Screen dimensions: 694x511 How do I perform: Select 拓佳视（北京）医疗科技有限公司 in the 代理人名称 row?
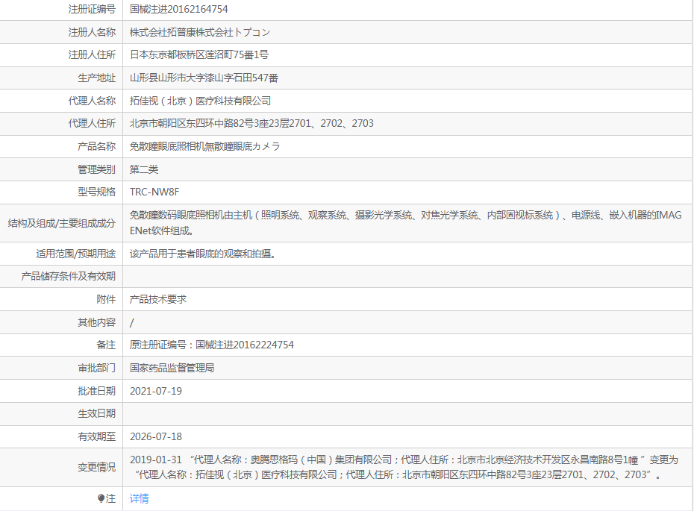click(x=200, y=101)
